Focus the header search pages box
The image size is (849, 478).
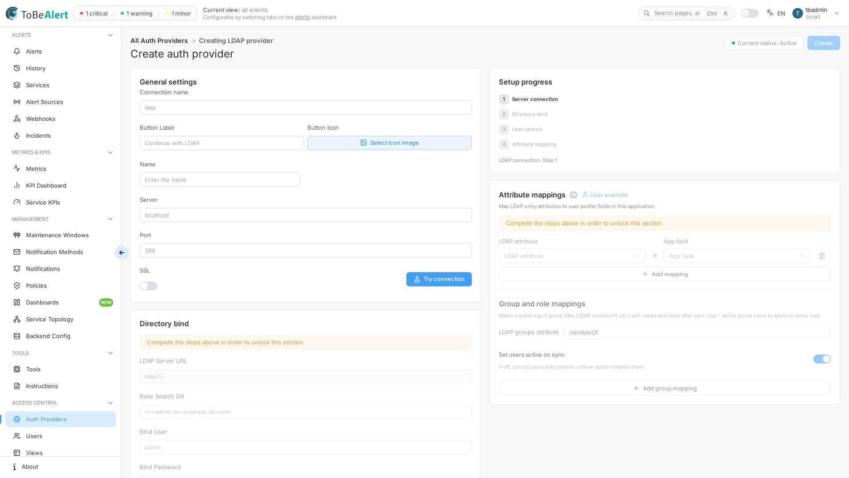coord(686,13)
